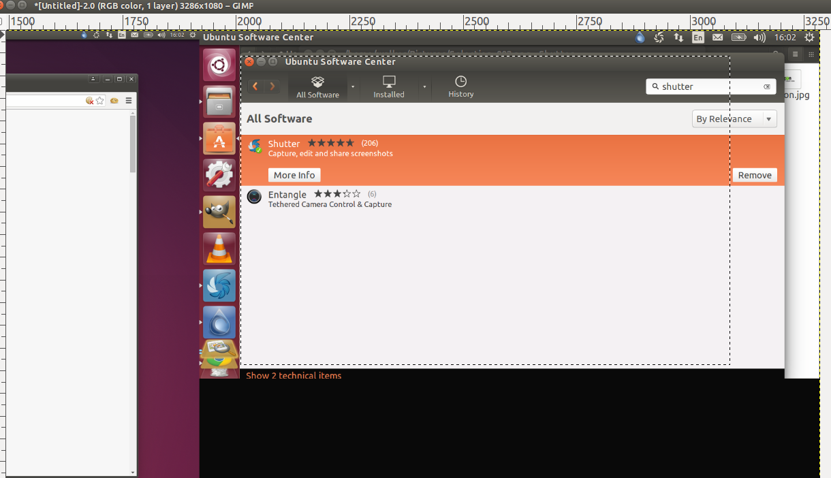The image size is (831, 478).
Task: Click the cookie extension icon in Chrome toolbar
Action: coord(114,100)
